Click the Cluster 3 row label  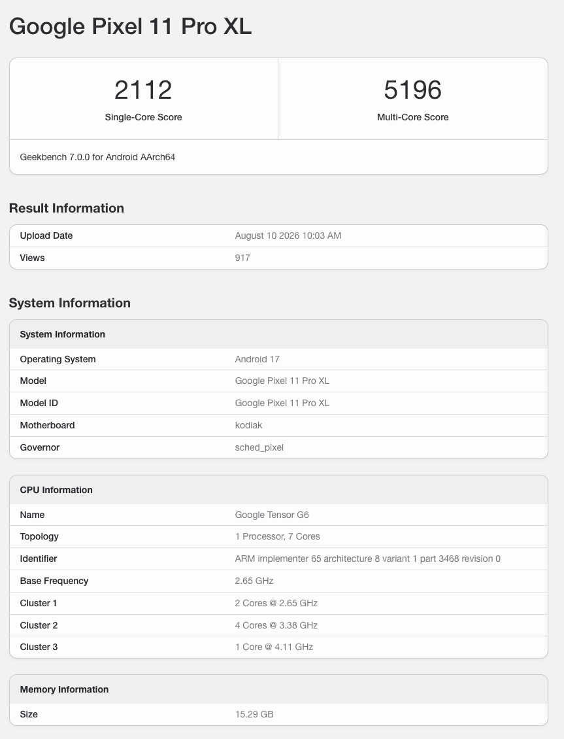(x=39, y=647)
